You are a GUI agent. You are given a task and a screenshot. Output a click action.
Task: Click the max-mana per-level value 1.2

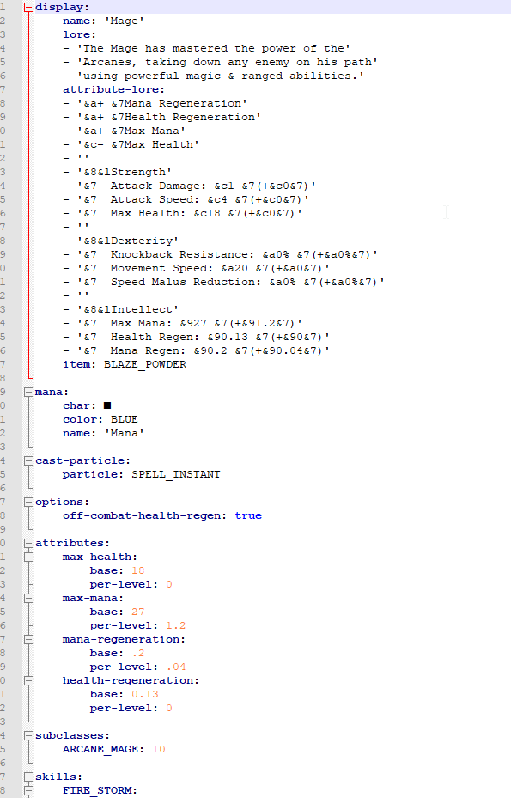click(175, 625)
